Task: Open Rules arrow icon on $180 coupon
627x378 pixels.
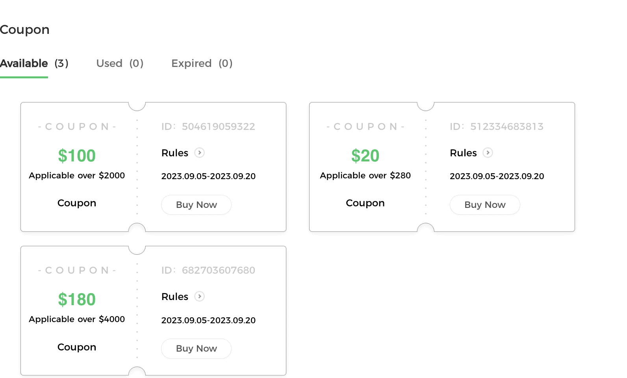Action: (x=200, y=296)
